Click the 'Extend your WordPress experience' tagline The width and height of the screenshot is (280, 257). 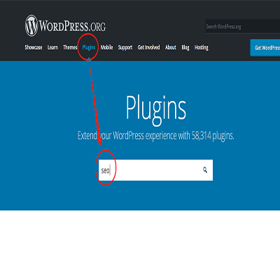[155, 136]
